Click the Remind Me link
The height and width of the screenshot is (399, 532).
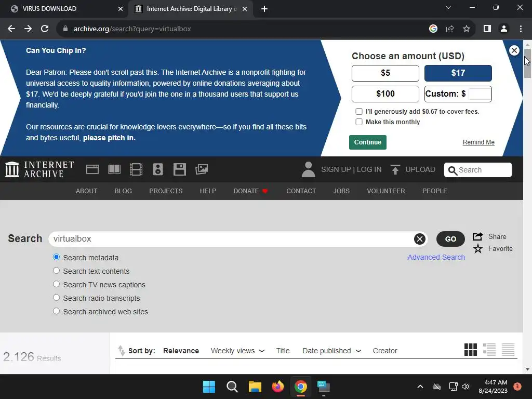[x=478, y=142]
